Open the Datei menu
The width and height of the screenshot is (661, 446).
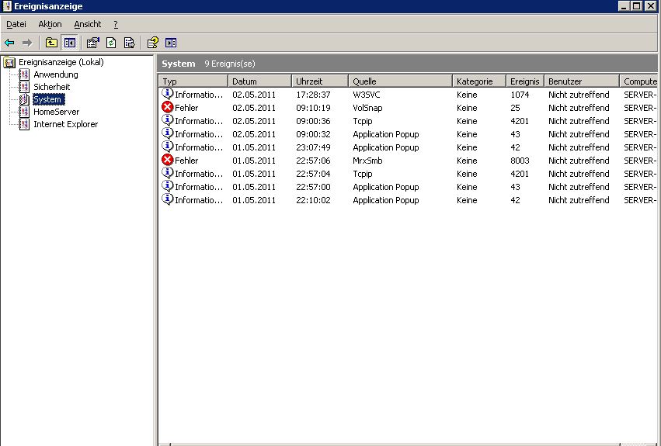[16, 24]
